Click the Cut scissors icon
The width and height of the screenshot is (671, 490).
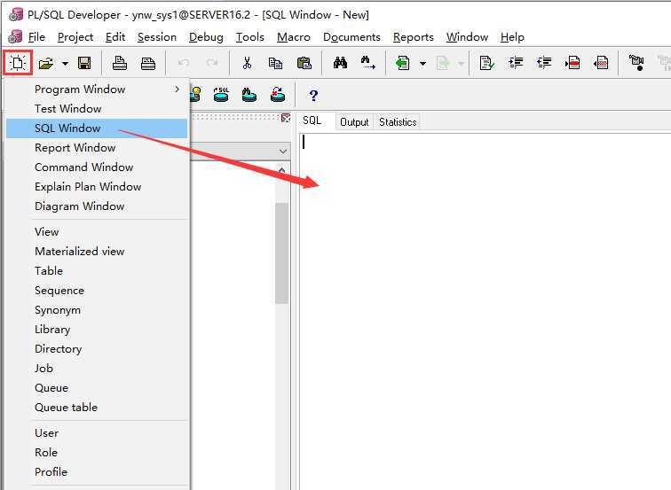(247, 63)
